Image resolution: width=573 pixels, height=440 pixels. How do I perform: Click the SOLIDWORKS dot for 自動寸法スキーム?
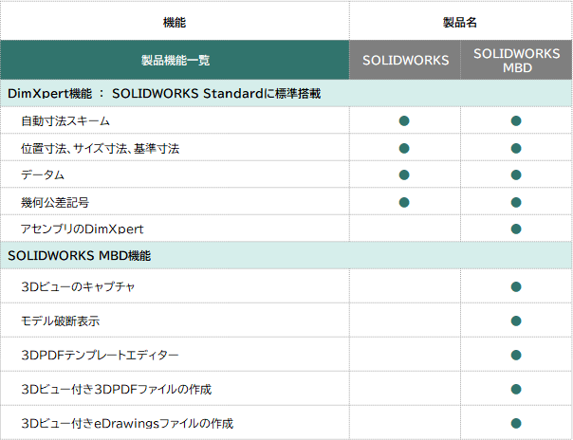404,120
